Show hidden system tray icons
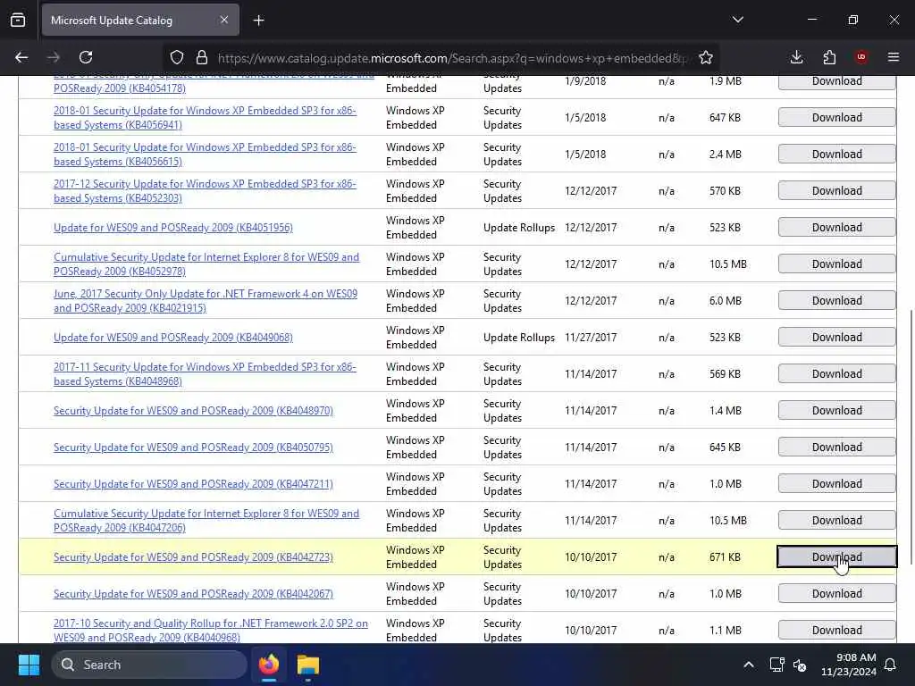Viewport: 915px width, 686px height. pos(749,665)
